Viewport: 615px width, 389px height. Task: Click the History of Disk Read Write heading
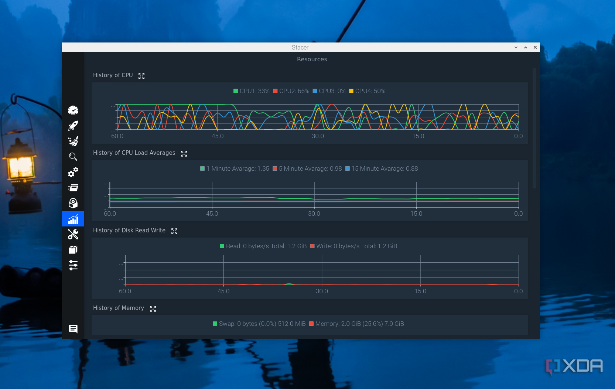[129, 230]
